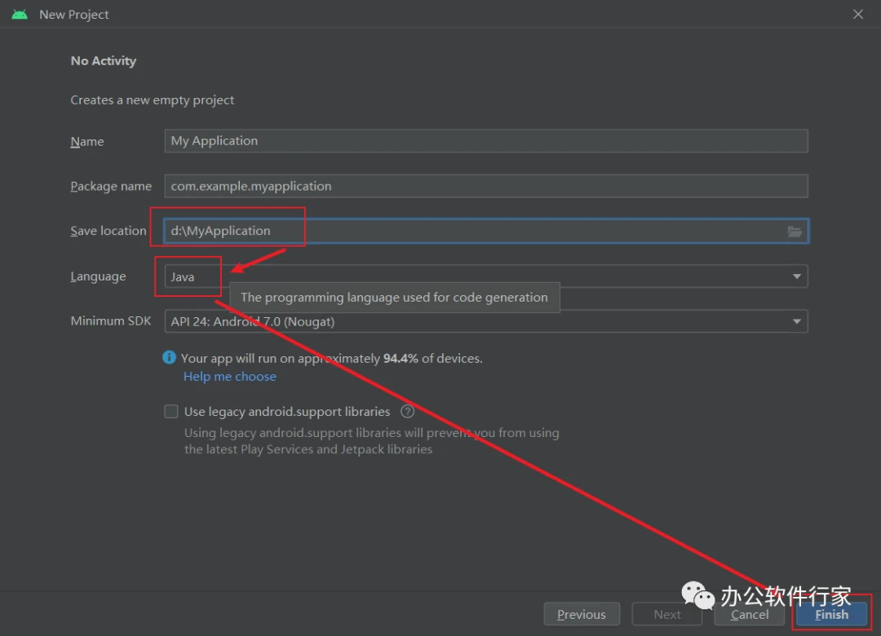Image resolution: width=881 pixels, height=636 pixels.
Task: Go back with the Previous button
Action: [x=582, y=615]
